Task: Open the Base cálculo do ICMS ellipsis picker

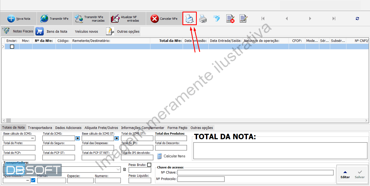Action: click(33, 138)
